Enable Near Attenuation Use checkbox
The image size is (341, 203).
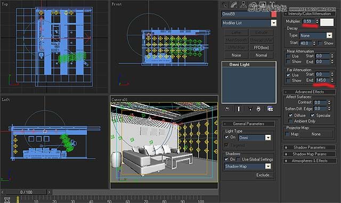point(288,56)
